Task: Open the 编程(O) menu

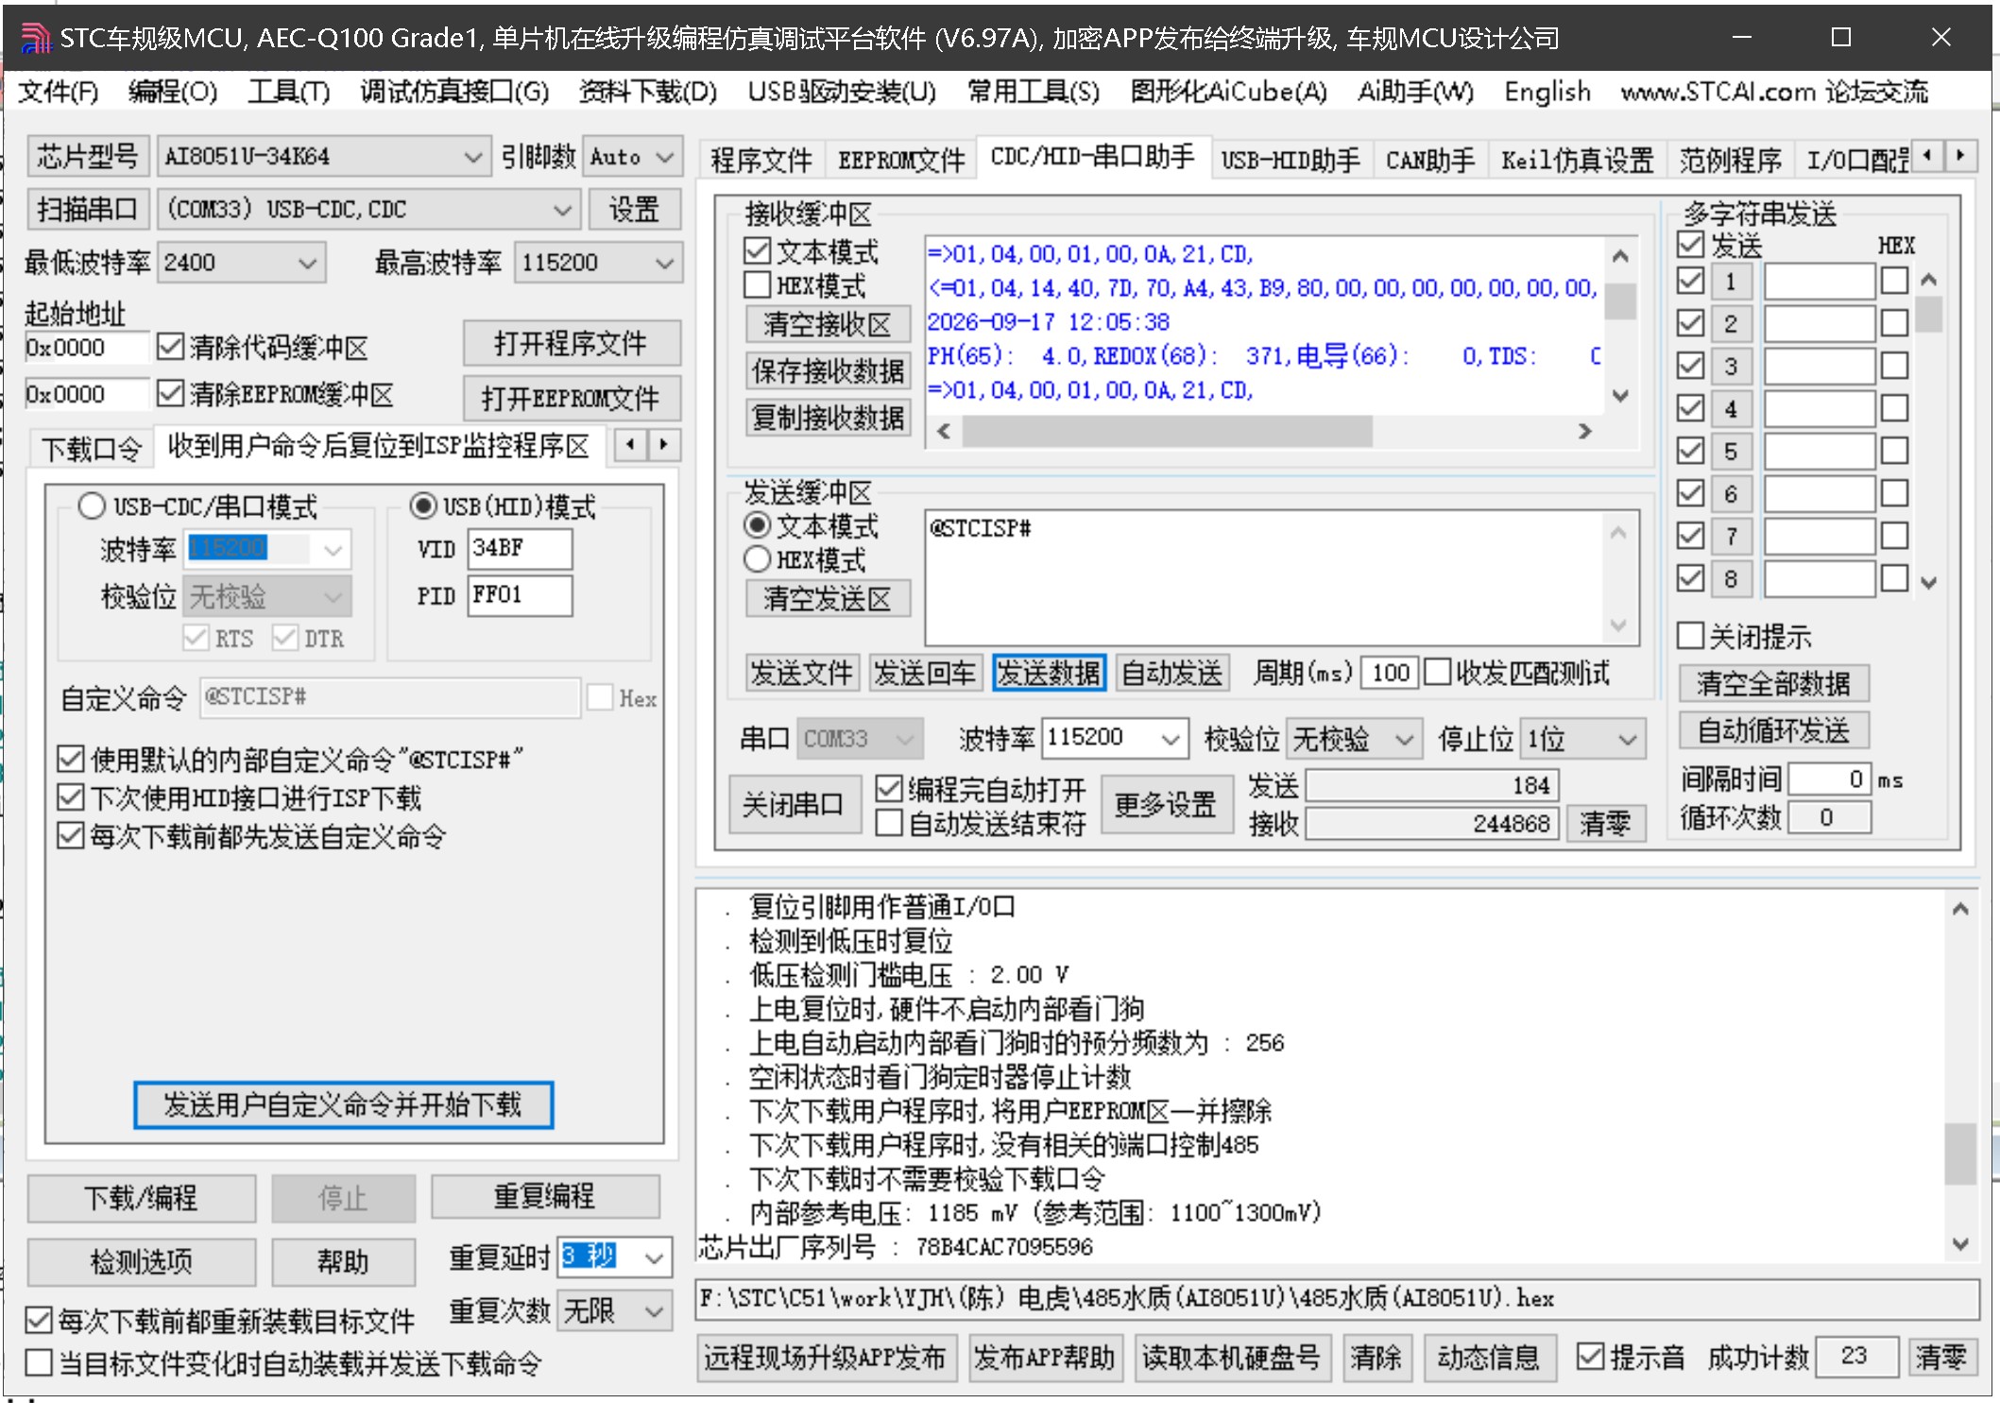Action: pyautogui.click(x=173, y=92)
